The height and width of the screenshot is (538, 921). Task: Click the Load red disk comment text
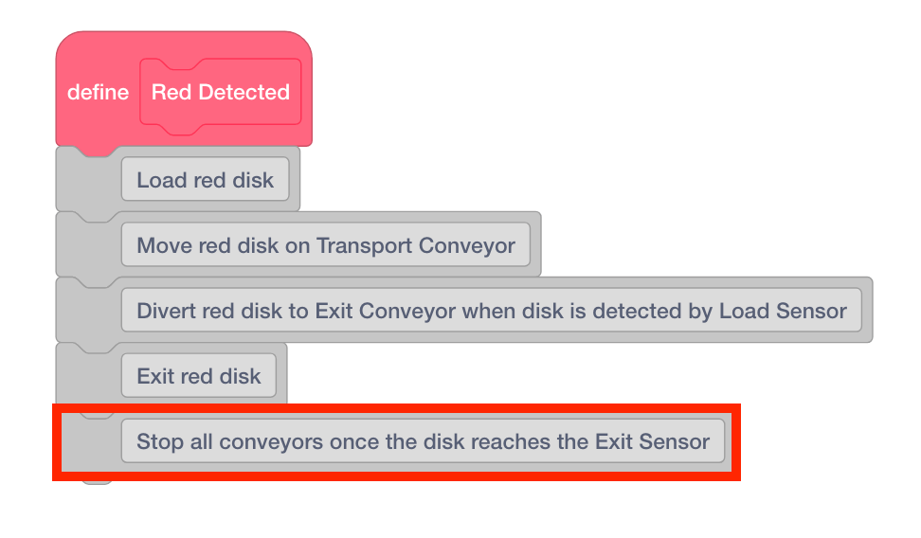coord(205,180)
